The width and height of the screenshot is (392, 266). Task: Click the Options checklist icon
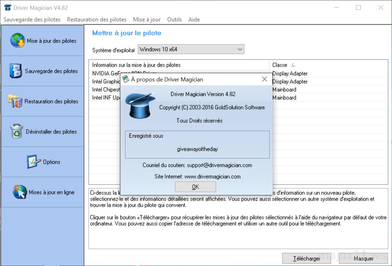tap(34, 162)
